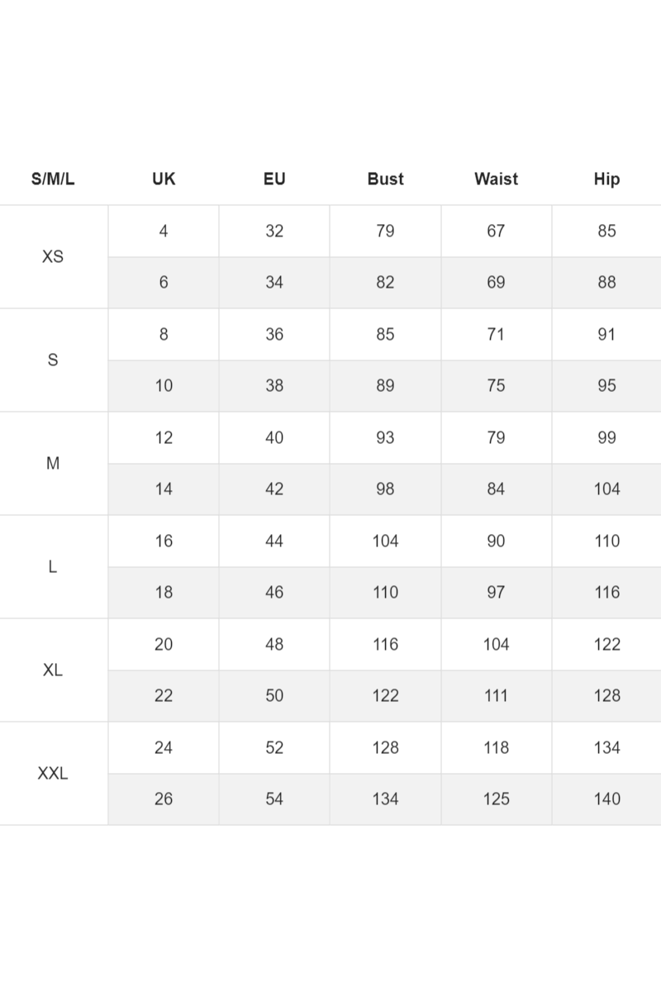Select the L size row label
Image resolution: width=661 pixels, height=992 pixels.
[53, 567]
